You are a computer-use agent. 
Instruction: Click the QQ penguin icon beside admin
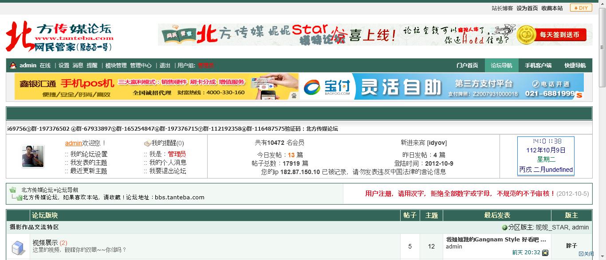(x=13, y=65)
